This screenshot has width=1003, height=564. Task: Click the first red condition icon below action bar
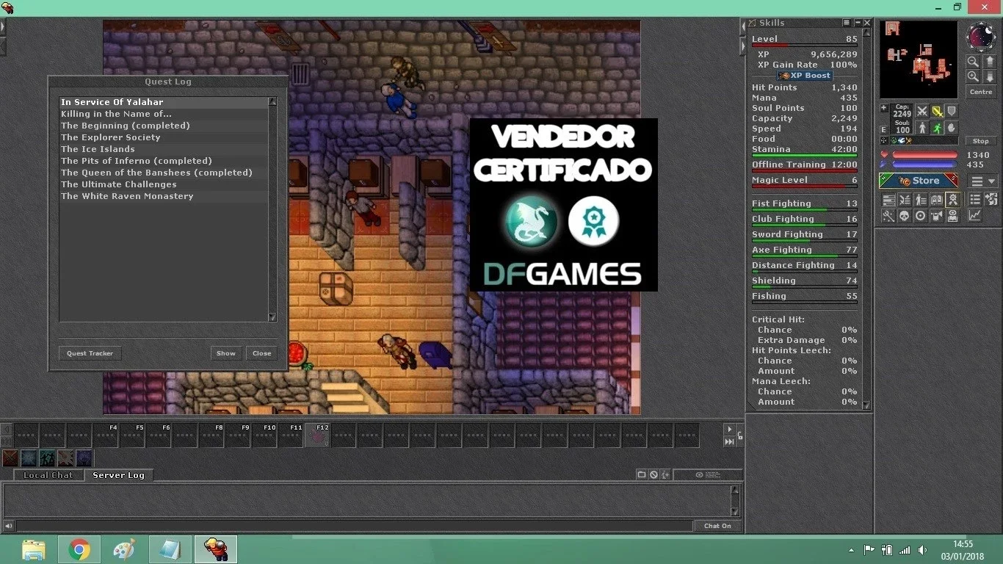point(10,459)
